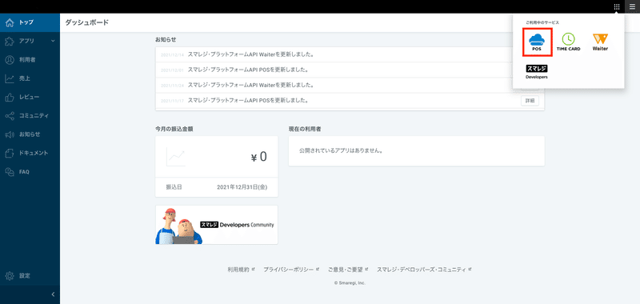Viewport: 640px width, 304px height.
Task: Click the chat icon for FAQ
Action: click(10, 172)
